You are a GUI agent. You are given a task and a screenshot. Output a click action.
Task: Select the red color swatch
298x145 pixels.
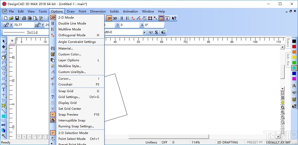[294, 46]
